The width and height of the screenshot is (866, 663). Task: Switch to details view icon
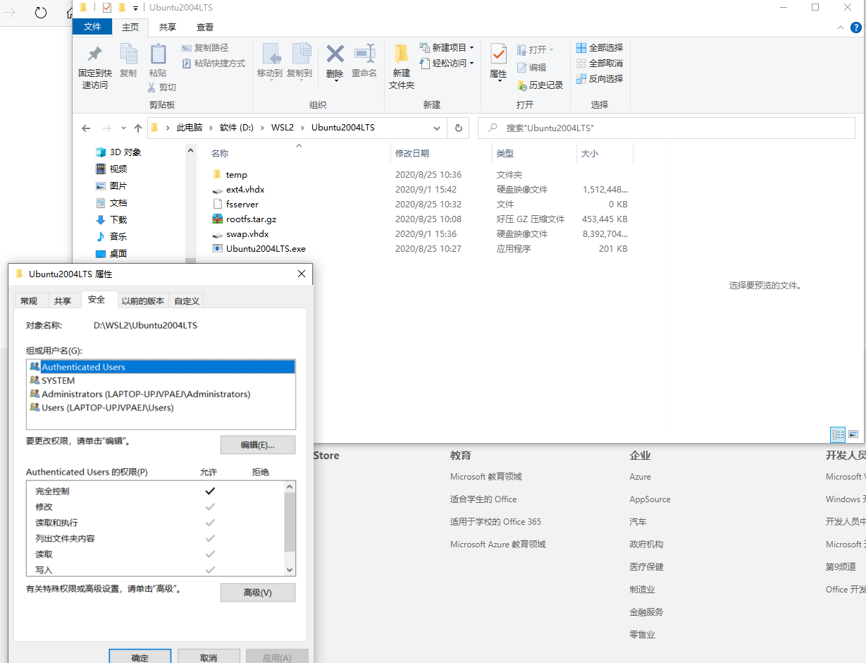click(838, 434)
